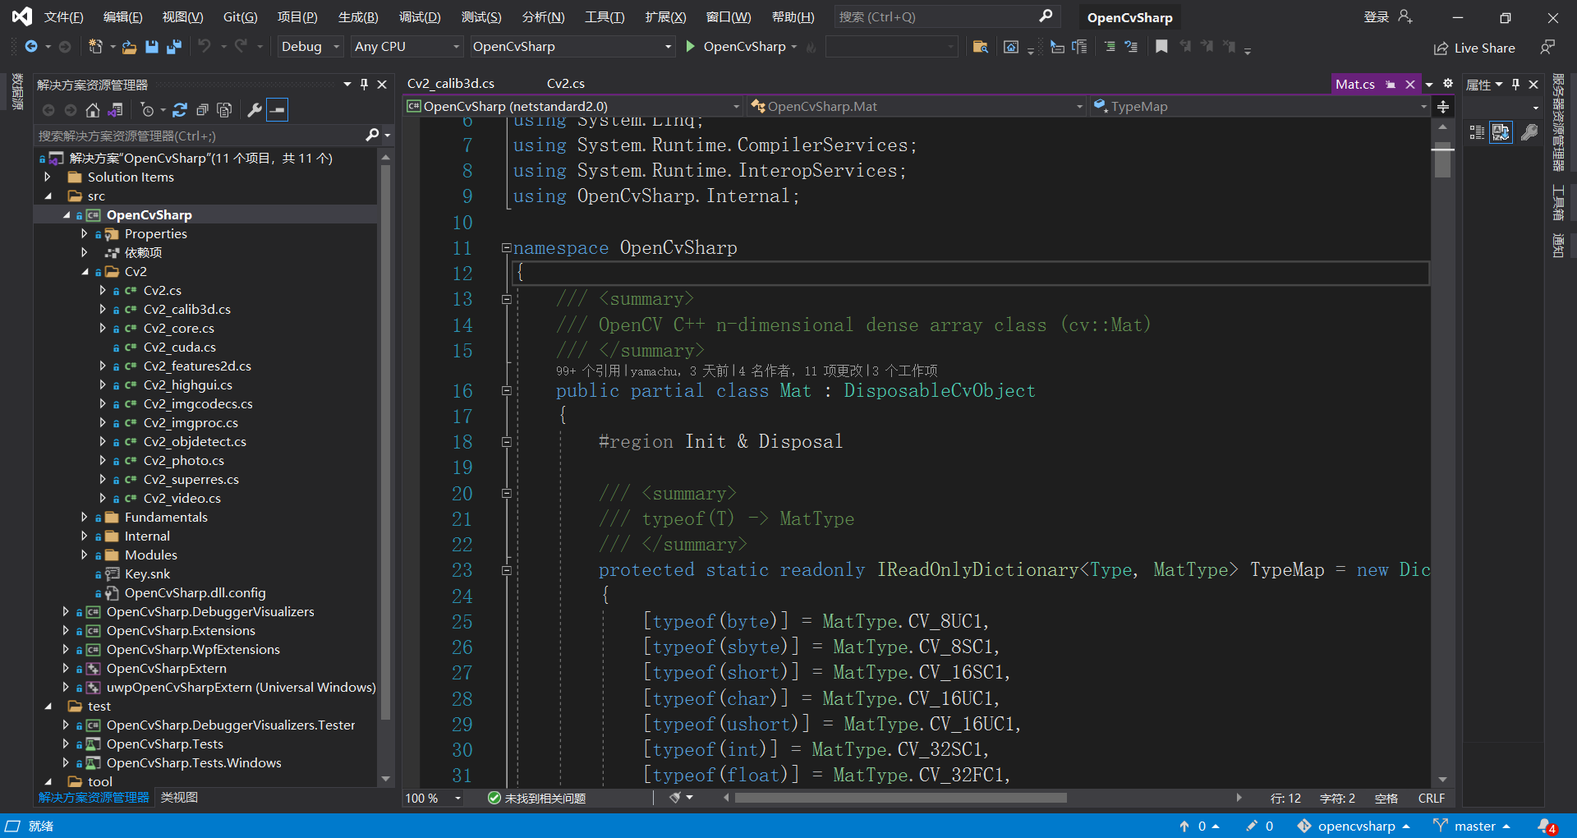Click the 类视图 tab link at panel bottom
Viewport: 1577px width, 838px height.
(x=179, y=798)
